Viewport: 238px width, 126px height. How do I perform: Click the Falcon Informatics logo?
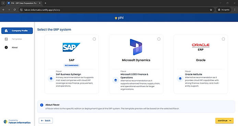point(5,122)
